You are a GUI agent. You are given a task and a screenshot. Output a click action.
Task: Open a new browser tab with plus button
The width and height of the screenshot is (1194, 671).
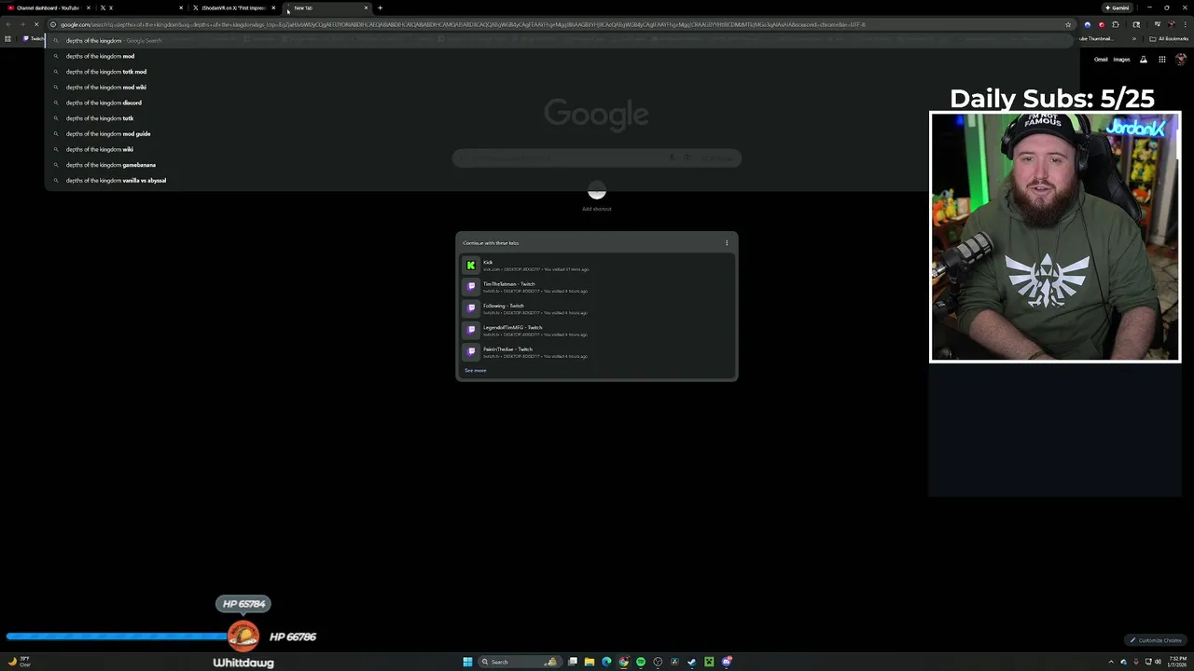point(380,7)
